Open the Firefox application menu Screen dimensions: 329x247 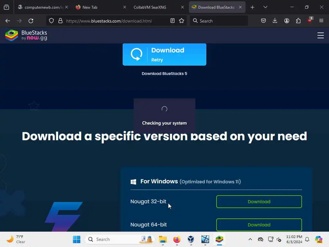click(321, 21)
